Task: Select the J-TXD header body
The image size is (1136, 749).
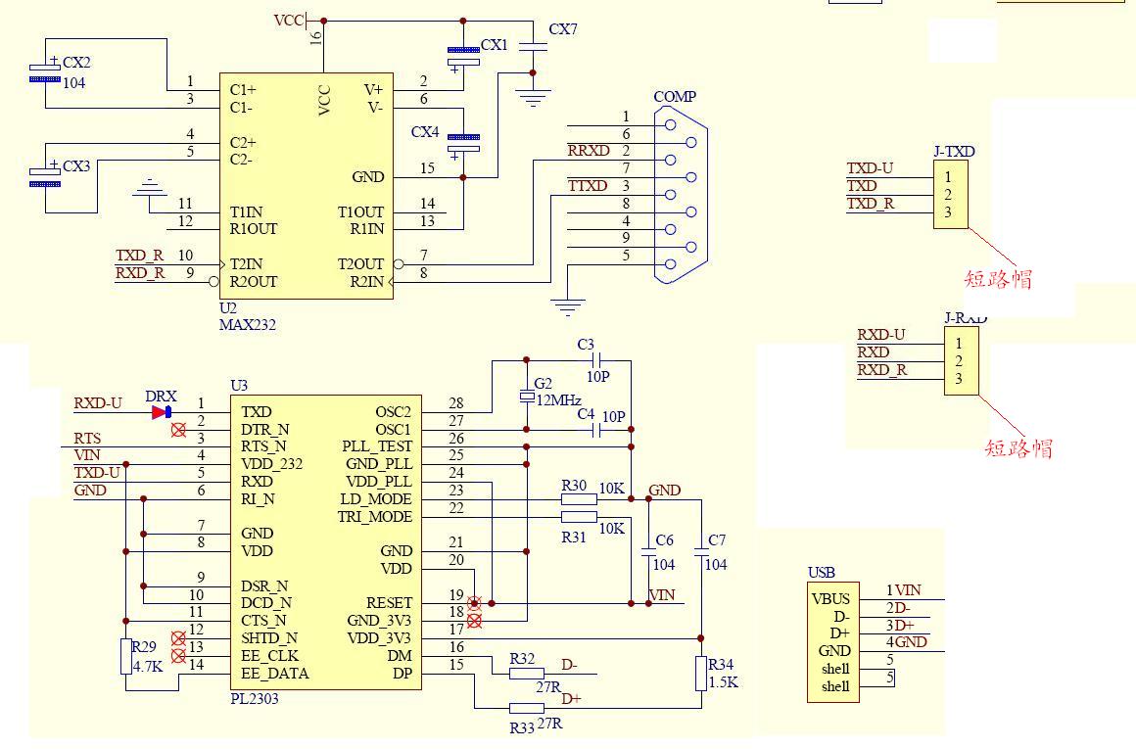Action: pyautogui.click(x=951, y=195)
